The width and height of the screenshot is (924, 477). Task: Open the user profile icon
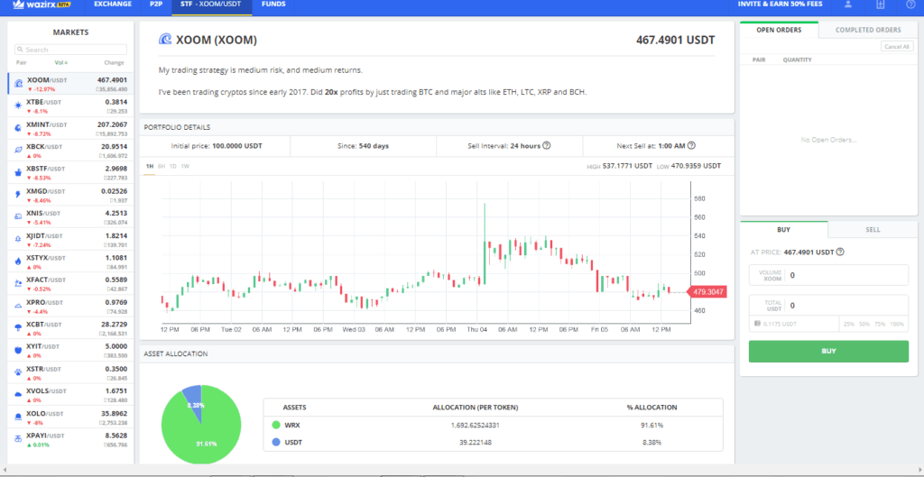848,5
